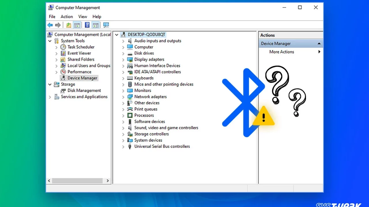Image resolution: width=369 pixels, height=207 pixels.
Task: Select Disk Management under Storage
Action: [x=84, y=91]
